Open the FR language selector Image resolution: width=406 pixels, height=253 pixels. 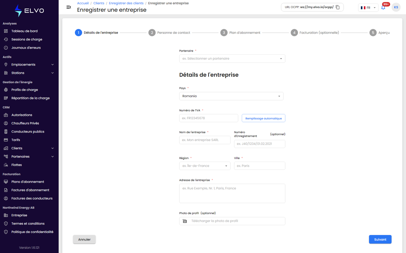tap(368, 8)
